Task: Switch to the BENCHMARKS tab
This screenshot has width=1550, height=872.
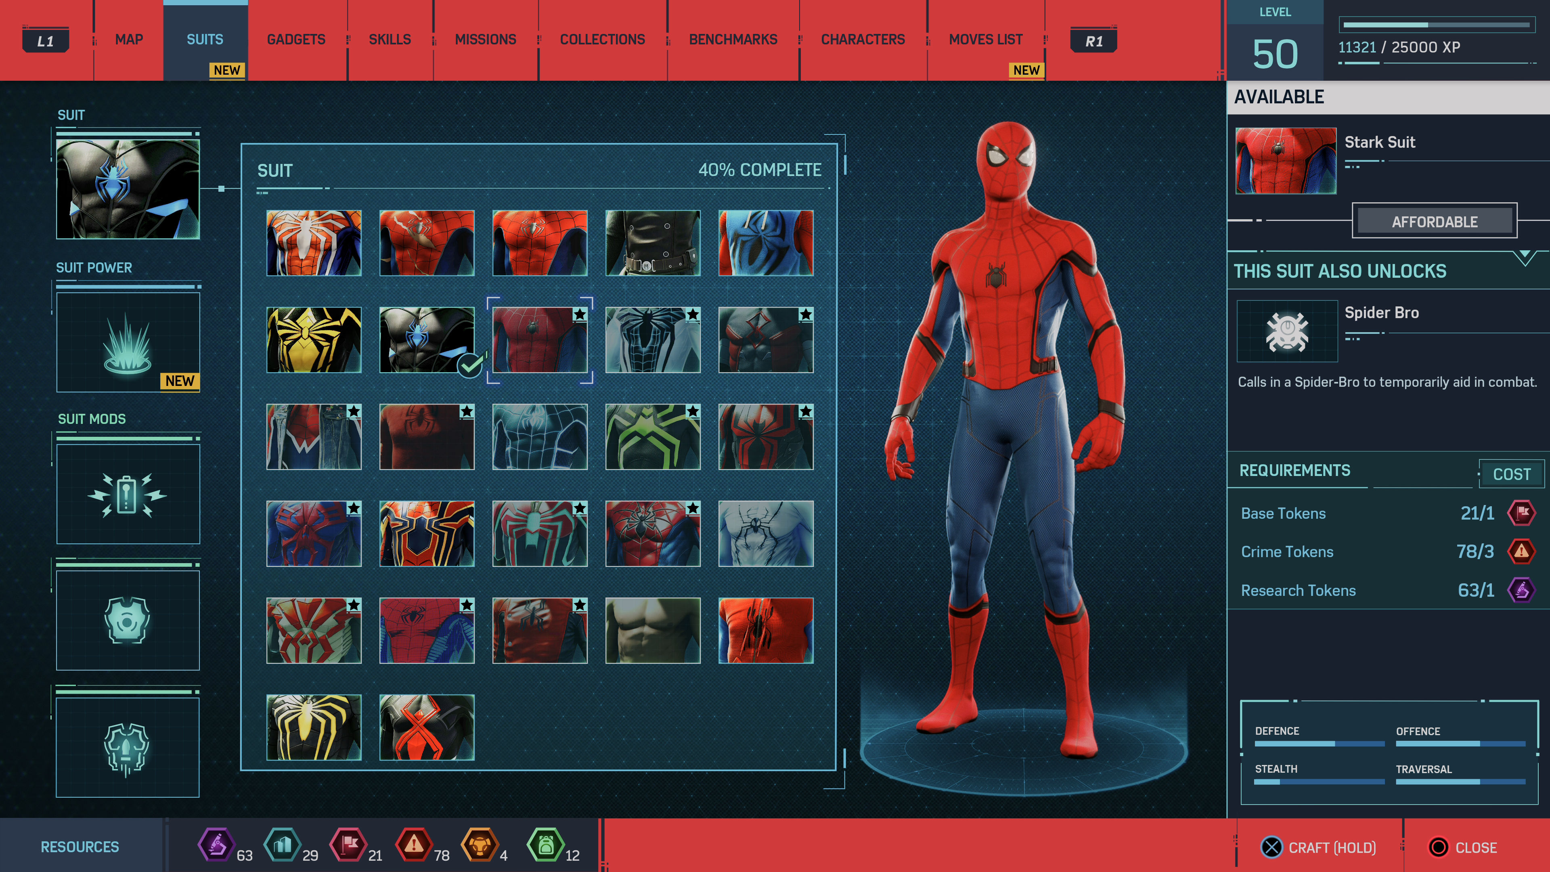Action: pos(733,40)
